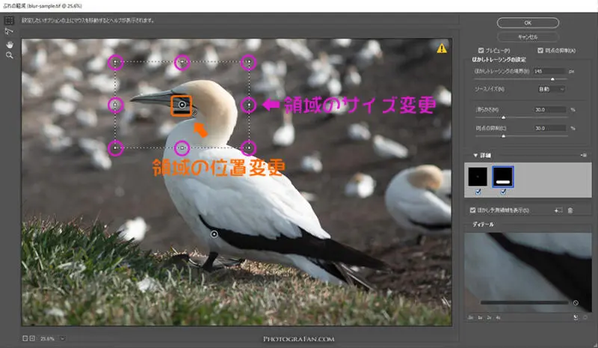The height and width of the screenshot is (348, 598).
Task: Click the OK button
Action: click(x=528, y=23)
